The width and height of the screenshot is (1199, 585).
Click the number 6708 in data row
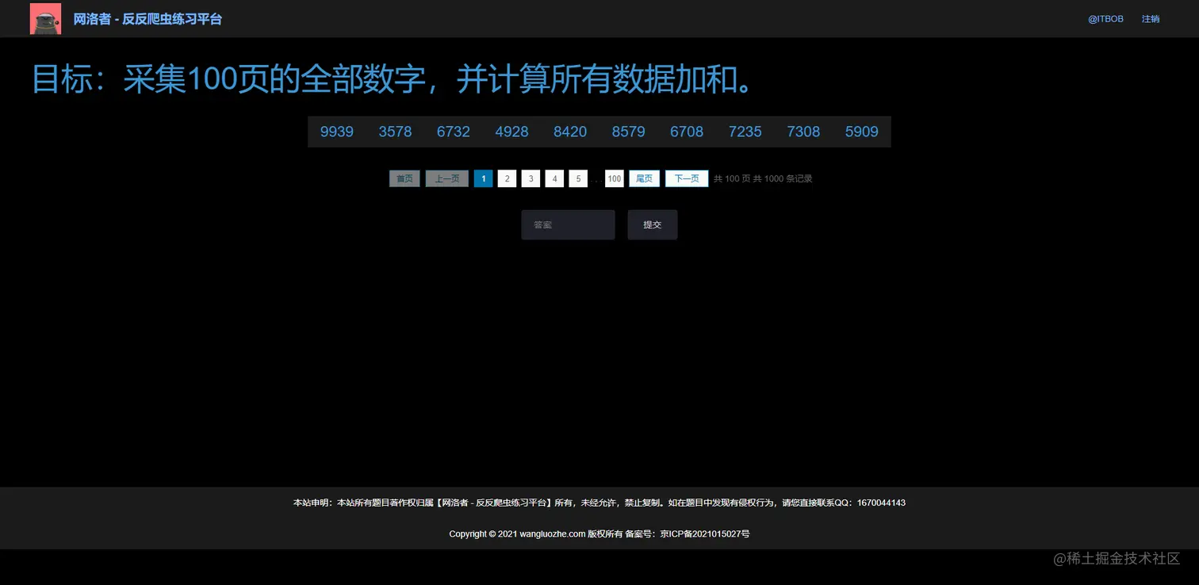(x=687, y=132)
